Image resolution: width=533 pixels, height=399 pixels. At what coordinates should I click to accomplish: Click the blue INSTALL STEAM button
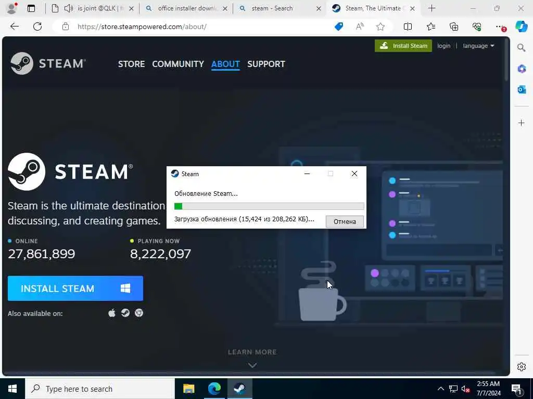75,288
